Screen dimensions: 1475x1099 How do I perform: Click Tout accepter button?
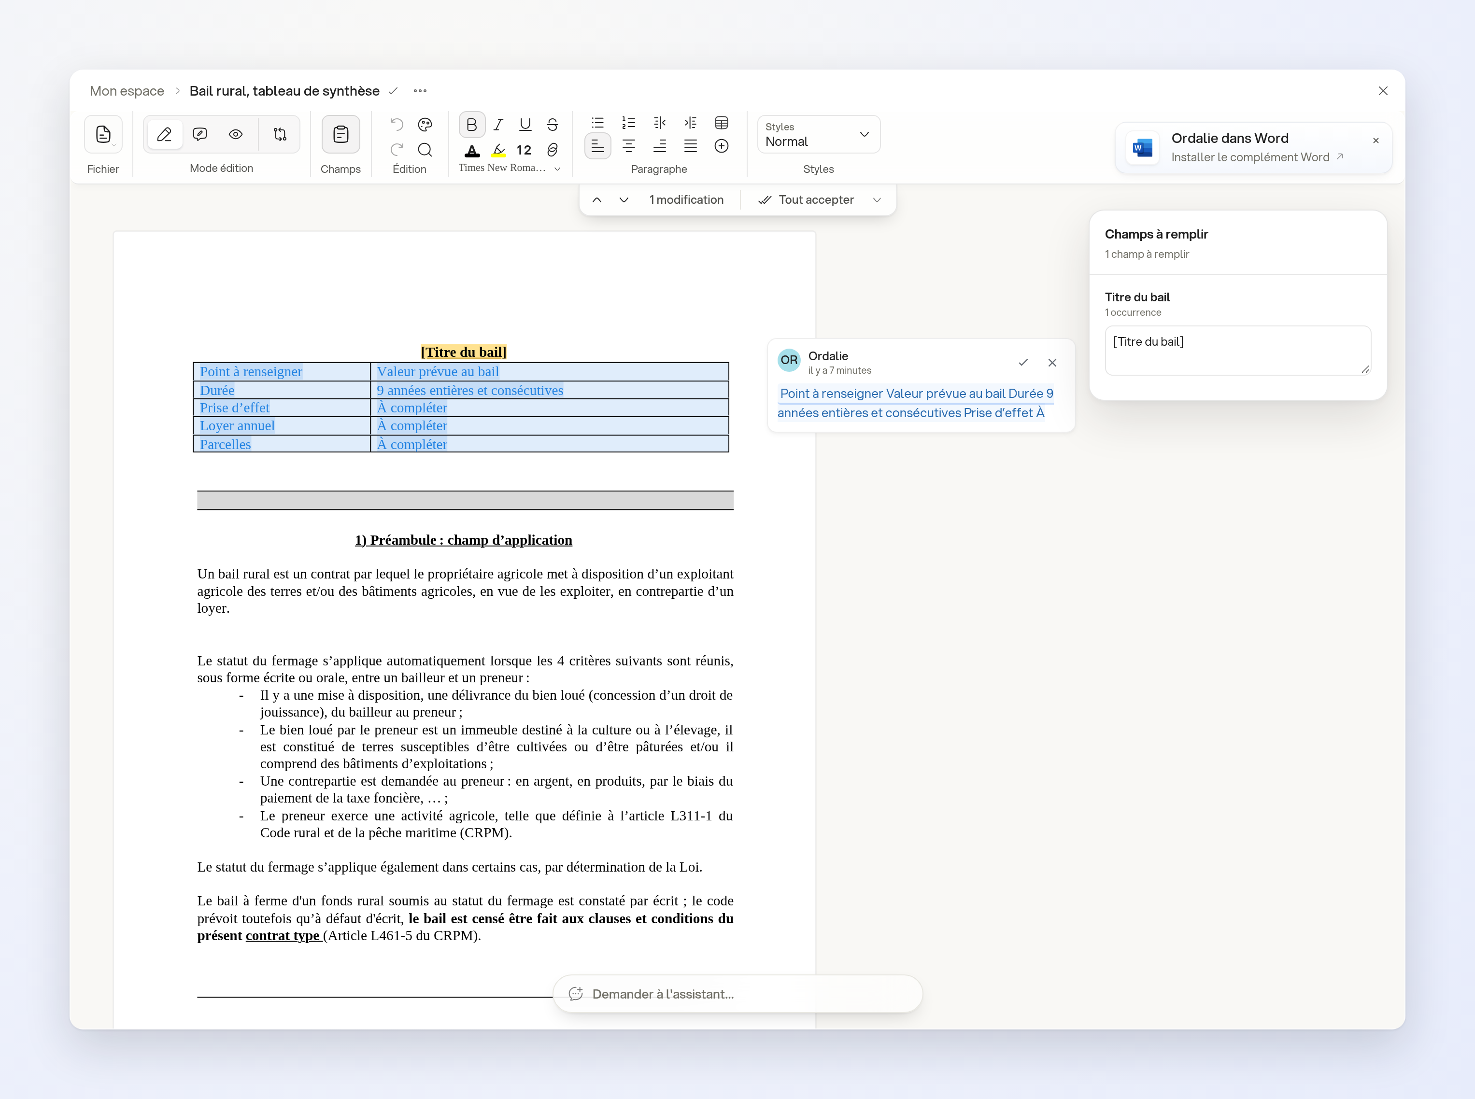tap(806, 200)
